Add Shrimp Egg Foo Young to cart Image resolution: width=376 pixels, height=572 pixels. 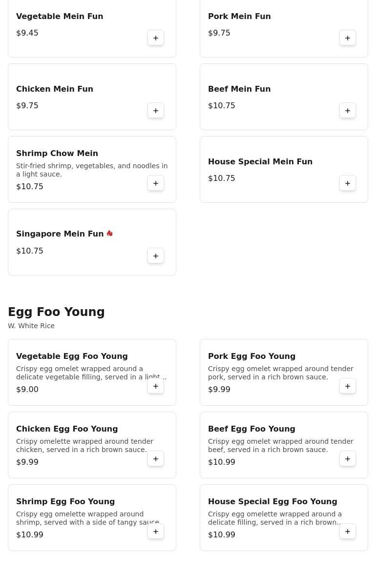click(156, 532)
